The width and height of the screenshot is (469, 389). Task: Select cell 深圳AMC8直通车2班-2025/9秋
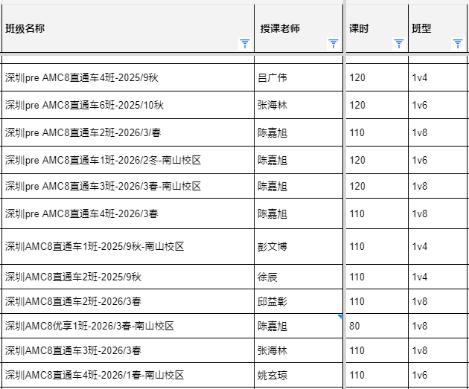point(128,277)
